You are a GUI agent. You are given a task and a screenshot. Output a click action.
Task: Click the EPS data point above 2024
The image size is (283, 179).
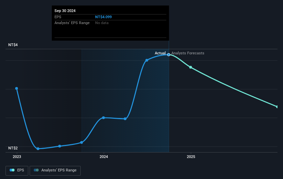pos(103,118)
